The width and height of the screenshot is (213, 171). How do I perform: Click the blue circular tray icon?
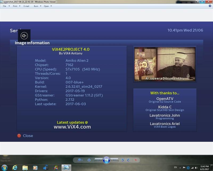(x=188, y=168)
